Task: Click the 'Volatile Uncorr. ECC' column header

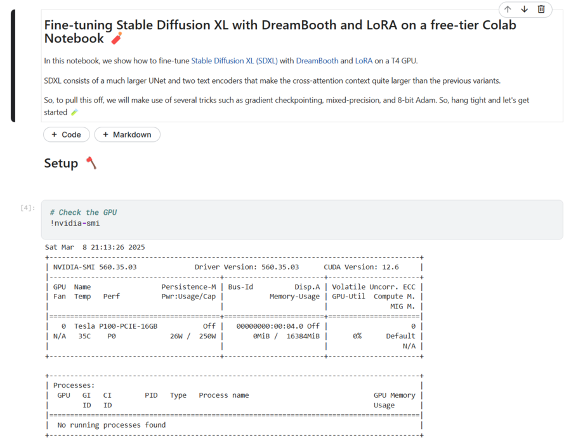Action: pos(373,287)
